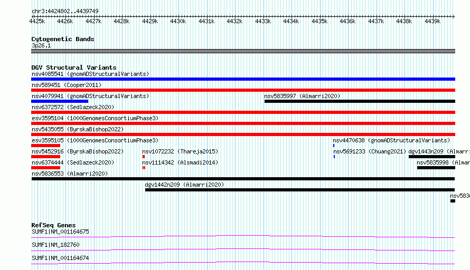Viewport: 470px width, 270px height.
Task: Select the short blue nsv4079941 bar
Action: click(x=60, y=101)
